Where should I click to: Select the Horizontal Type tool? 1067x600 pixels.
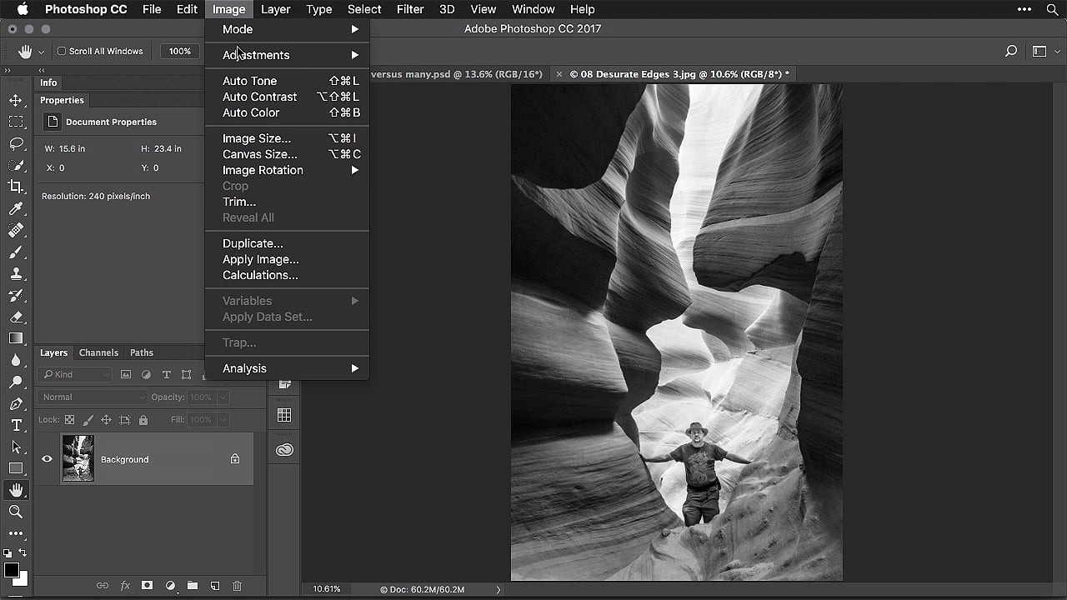(x=16, y=425)
